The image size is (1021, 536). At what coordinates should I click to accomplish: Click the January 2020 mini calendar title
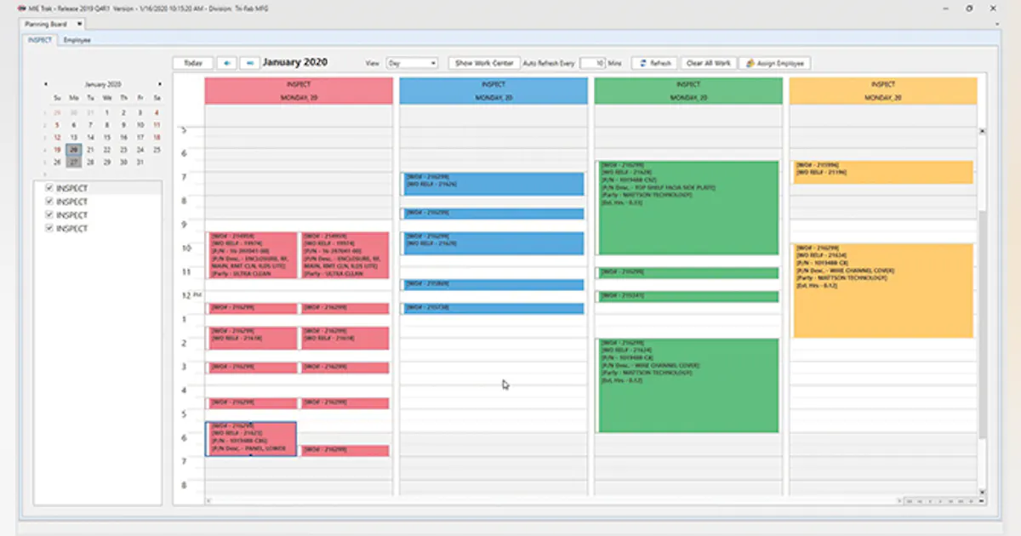pos(102,84)
